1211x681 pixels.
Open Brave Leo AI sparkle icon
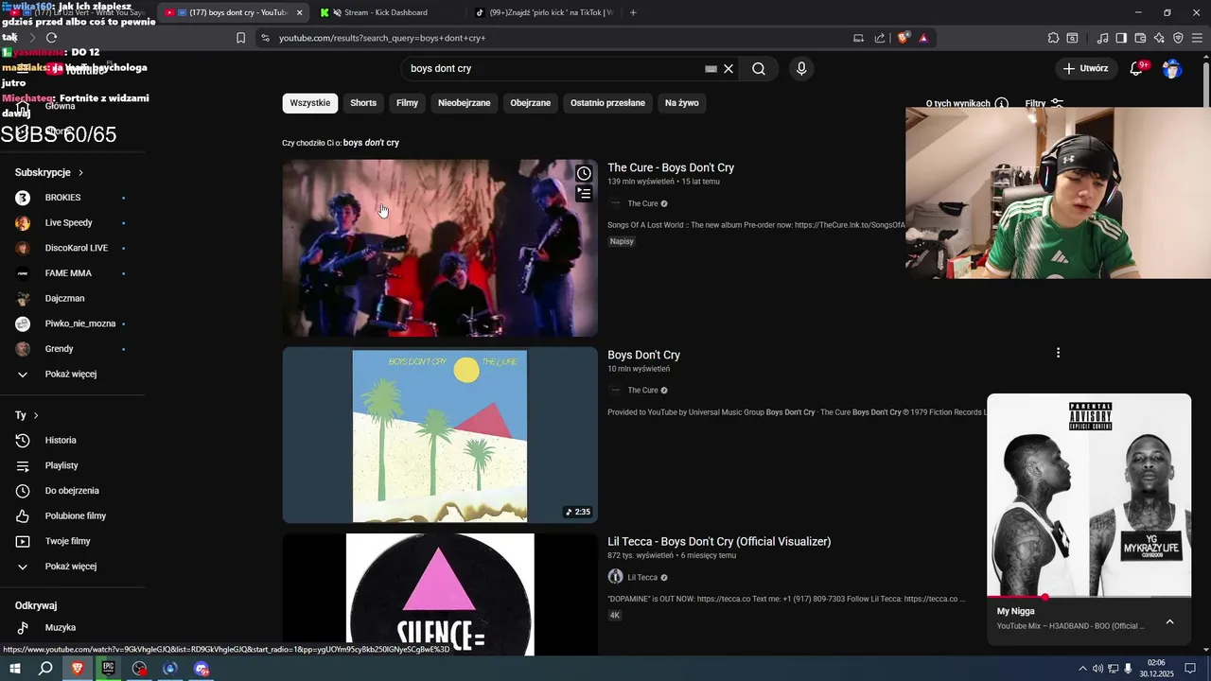point(1159,38)
